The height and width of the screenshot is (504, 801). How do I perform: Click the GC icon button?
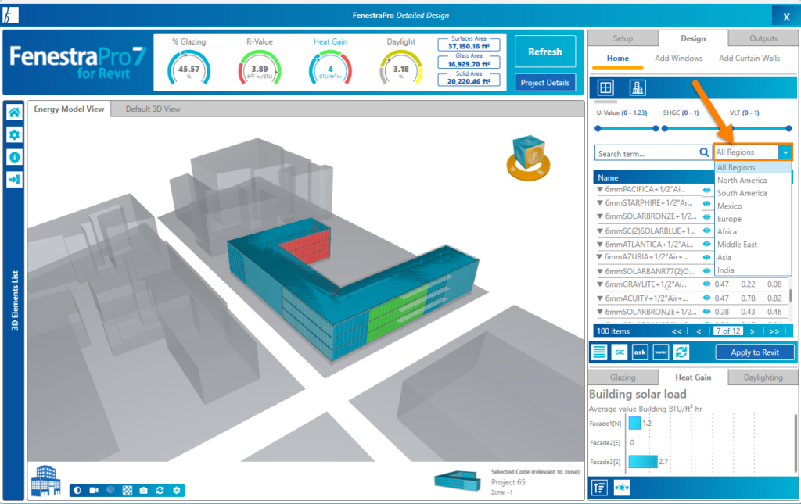point(620,352)
